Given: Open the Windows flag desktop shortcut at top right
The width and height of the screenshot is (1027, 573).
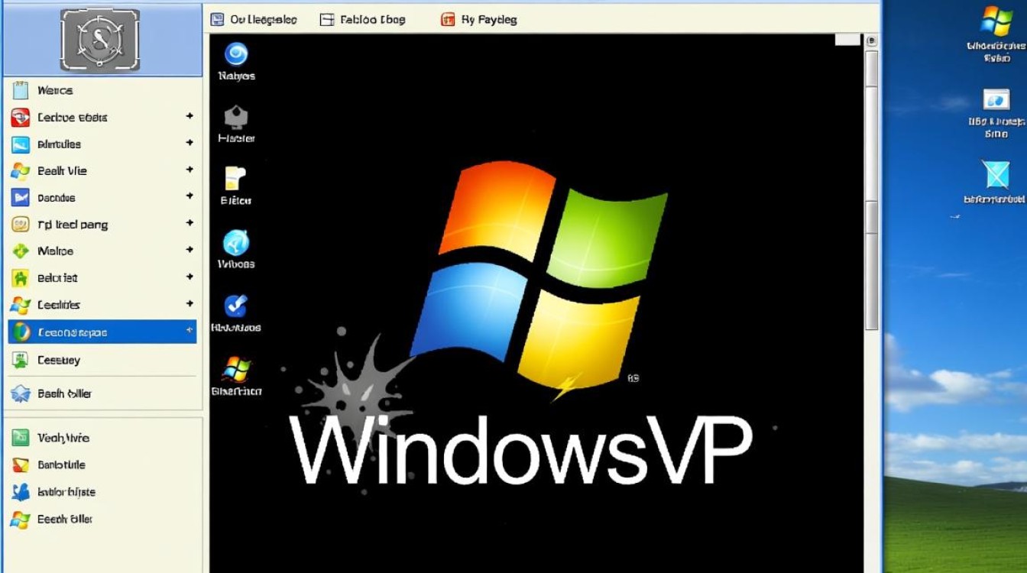Looking at the screenshot, I should tap(996, 21).
